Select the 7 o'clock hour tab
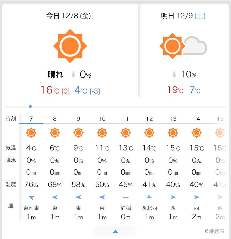Viewport: 231px width, 239px height. click(31, 119)
